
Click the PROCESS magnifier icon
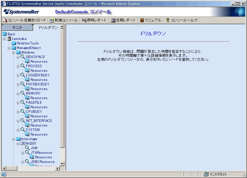click(x=23, y=66)
